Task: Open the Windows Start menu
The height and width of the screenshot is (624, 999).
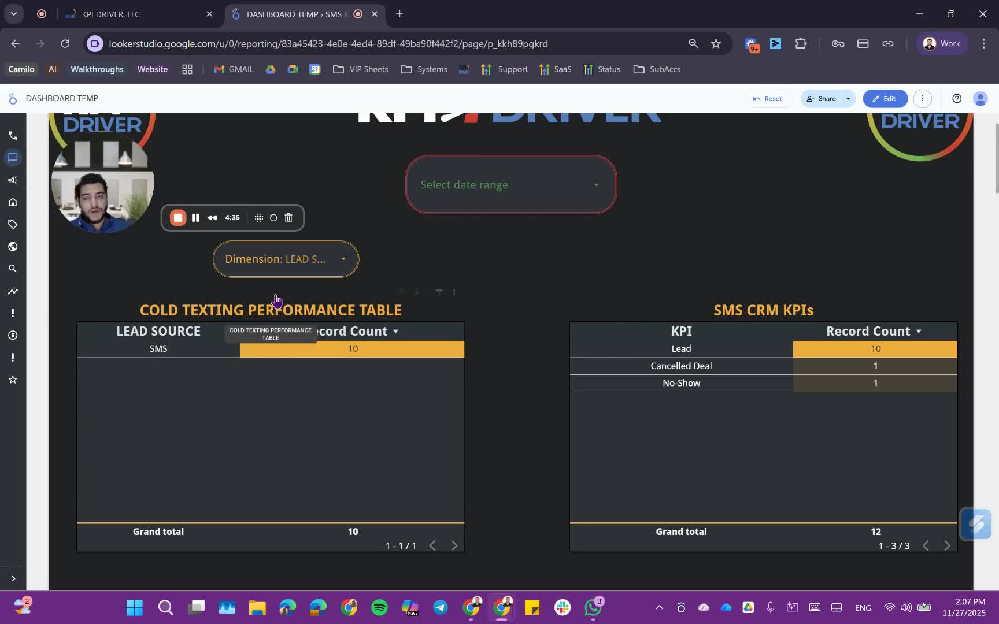Action: click(135, 607)
